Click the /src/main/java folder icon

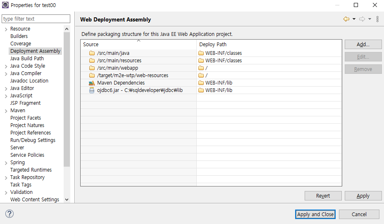[92, 53]
